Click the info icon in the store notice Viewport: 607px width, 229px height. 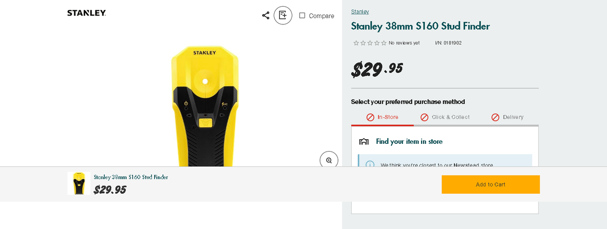370,164
